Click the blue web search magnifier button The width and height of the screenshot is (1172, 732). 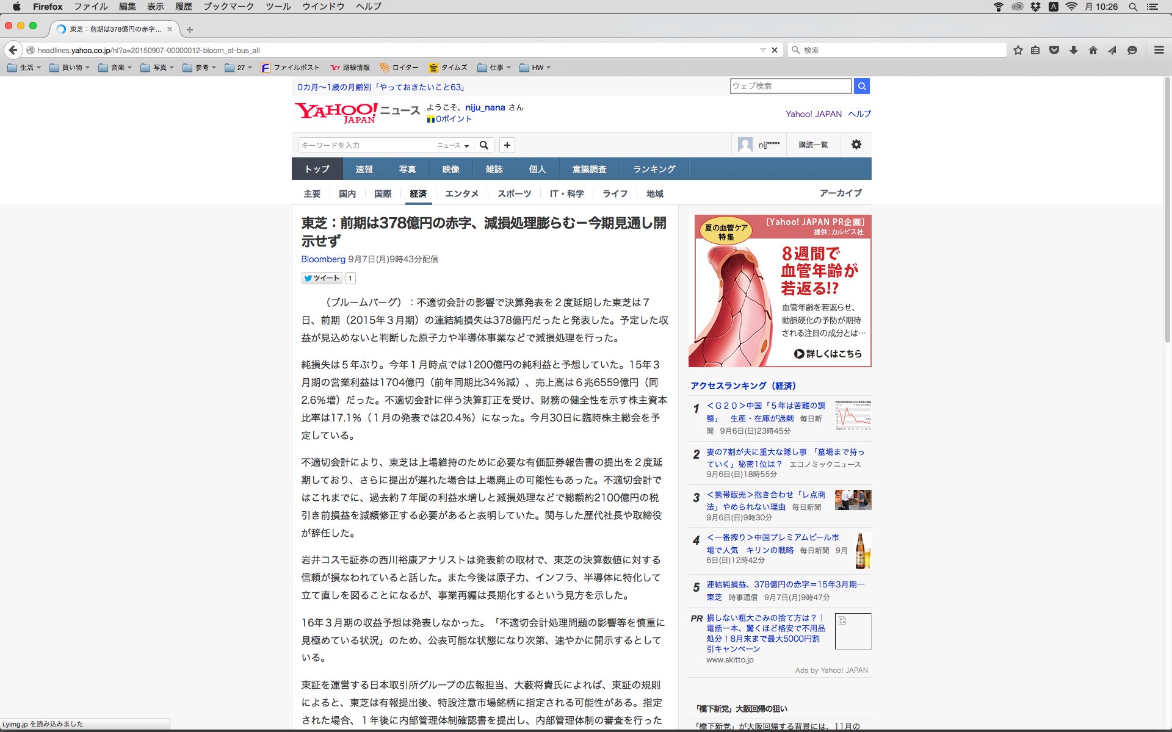pos(862,86)
